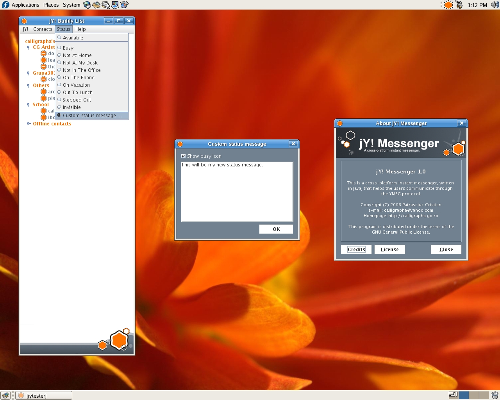Close the open Status menu via its header
Image resolution: width=500 pixels, height=400 pixels.
pyautogui.click(x=63, y=29)
